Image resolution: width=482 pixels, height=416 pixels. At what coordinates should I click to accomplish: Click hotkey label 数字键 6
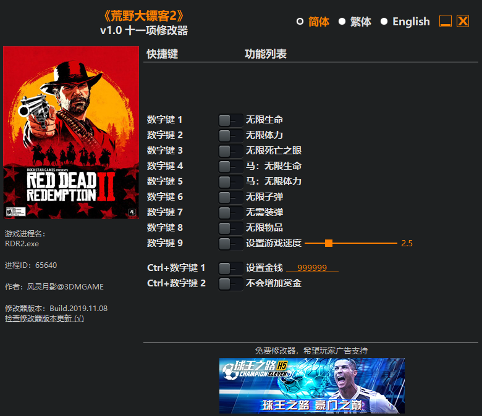pos(165,197)
